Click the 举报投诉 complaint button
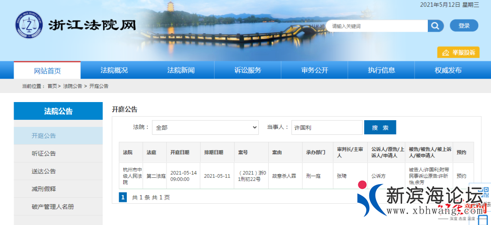This screenshot has height=225, width=491. coord(458,53)
